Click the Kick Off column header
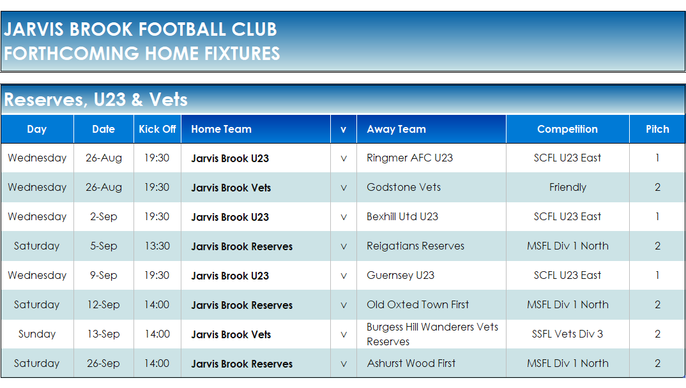Image resolution: width=686 pixels, height=388 pixels. point(158,129)
